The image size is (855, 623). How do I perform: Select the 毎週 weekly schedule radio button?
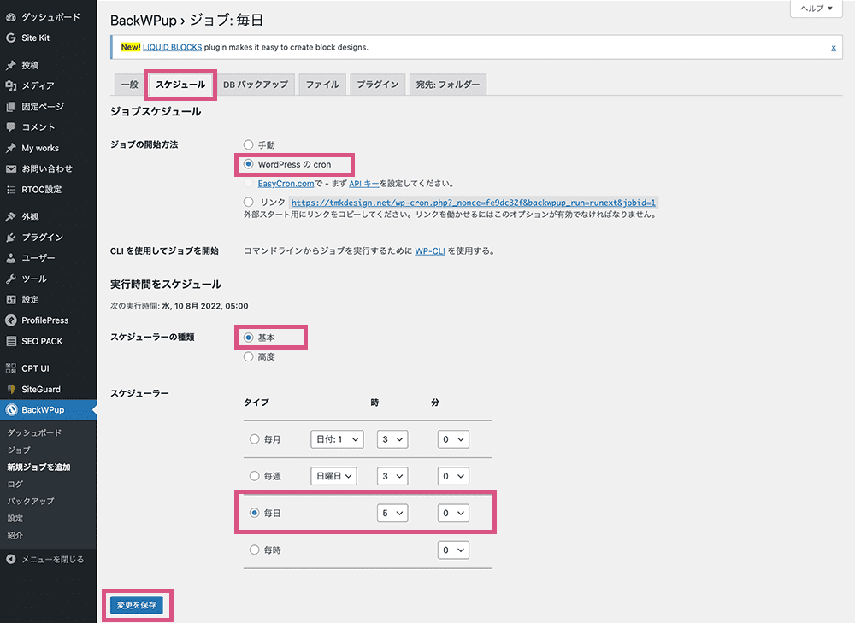pyautogui.click(x=254, y=476)
